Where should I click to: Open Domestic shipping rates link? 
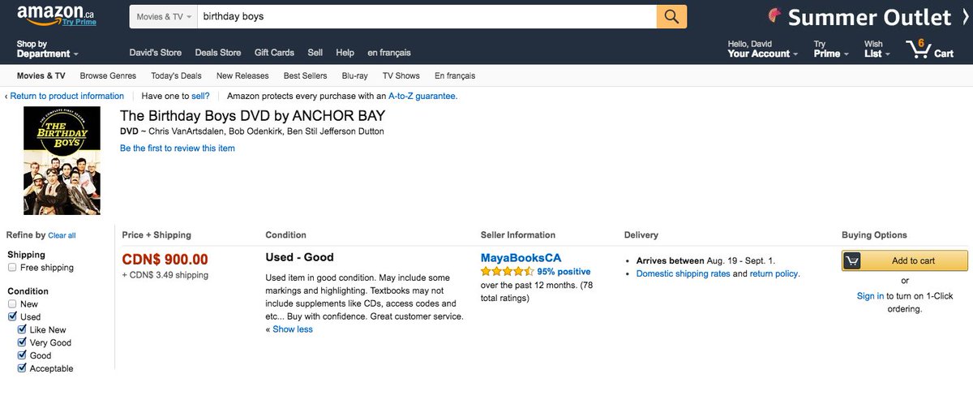click(683, 274)
